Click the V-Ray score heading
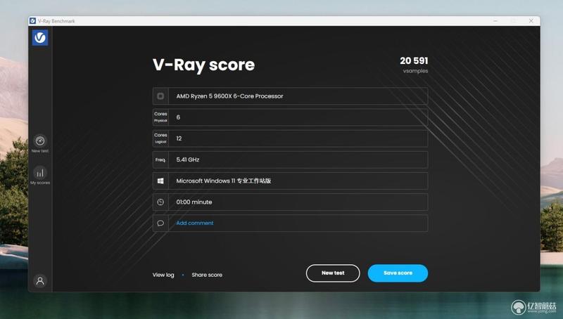The height and width of the screenshot is (319, 563). coord(203,65)
